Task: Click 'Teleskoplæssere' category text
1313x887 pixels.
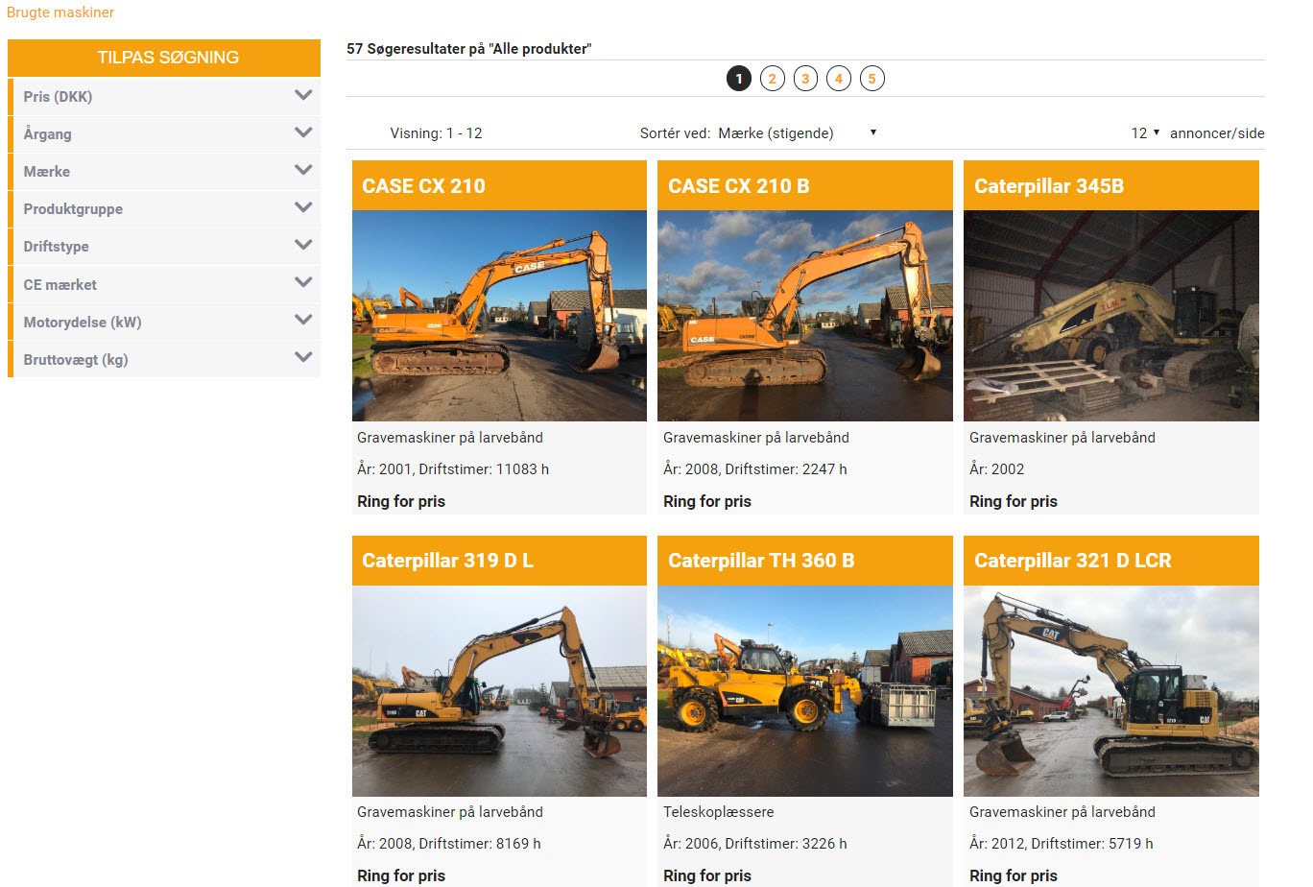Action: click(x=719, y=812)
